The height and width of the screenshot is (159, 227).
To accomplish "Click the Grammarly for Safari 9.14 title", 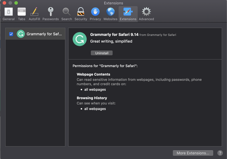I will point(114,35).
